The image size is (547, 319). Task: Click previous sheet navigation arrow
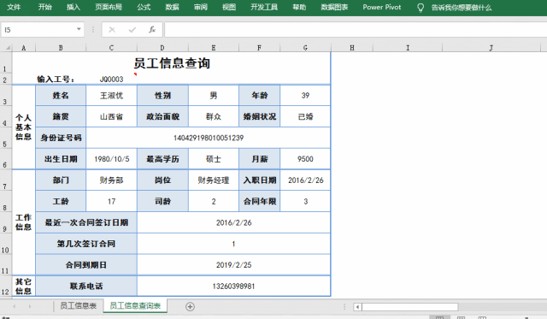[x=15, y=306]
